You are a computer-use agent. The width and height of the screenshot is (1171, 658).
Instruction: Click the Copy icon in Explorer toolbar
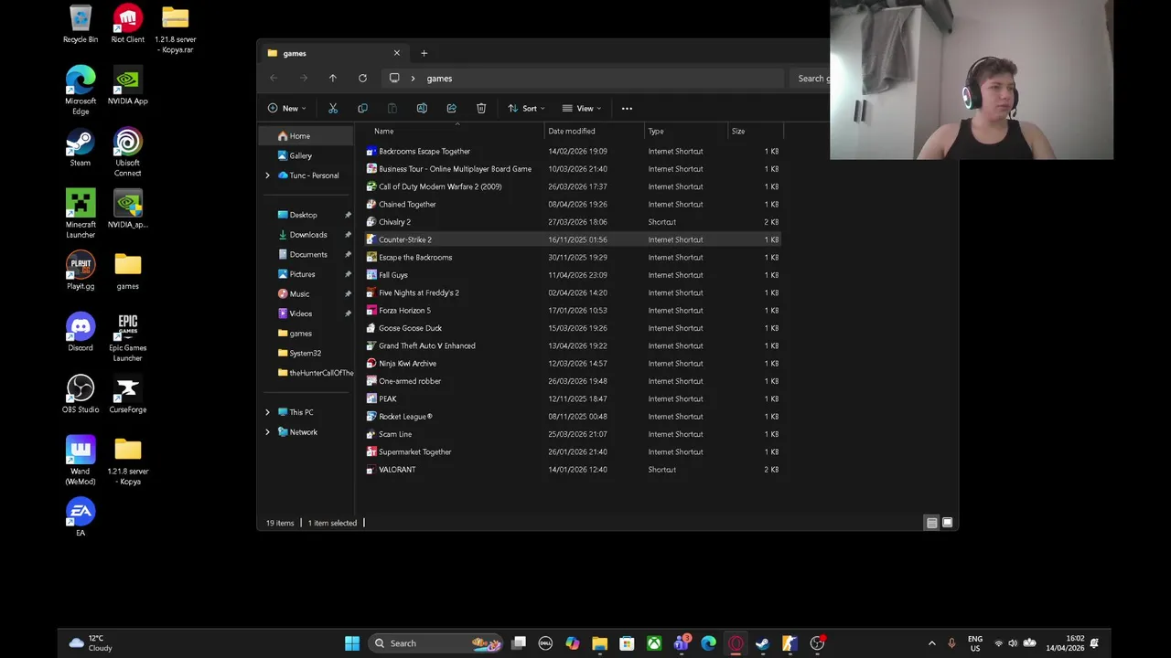click(362, 108)
